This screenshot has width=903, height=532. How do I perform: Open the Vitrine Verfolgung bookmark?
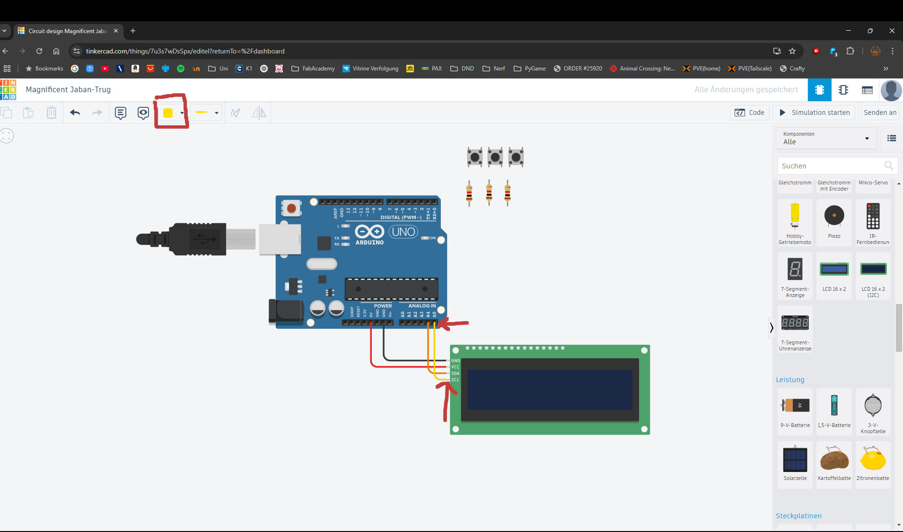[370, 69]
